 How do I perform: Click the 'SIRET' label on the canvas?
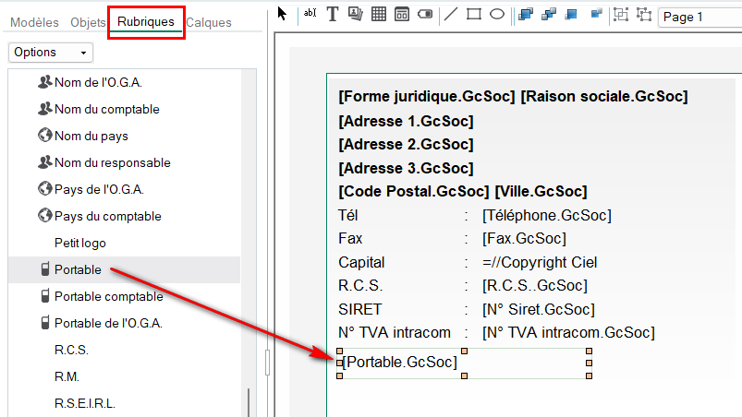click(x=359, y=309)
